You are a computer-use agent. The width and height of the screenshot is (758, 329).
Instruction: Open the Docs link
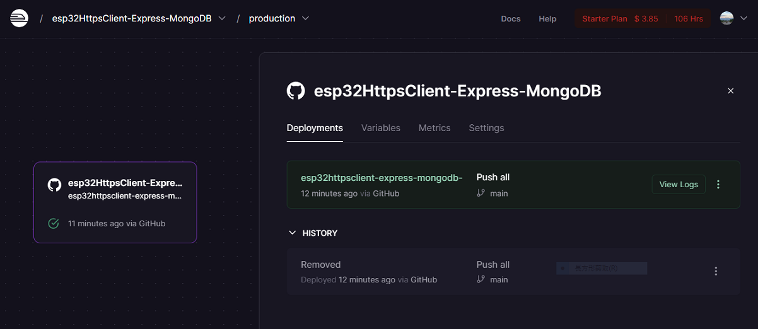511,19
